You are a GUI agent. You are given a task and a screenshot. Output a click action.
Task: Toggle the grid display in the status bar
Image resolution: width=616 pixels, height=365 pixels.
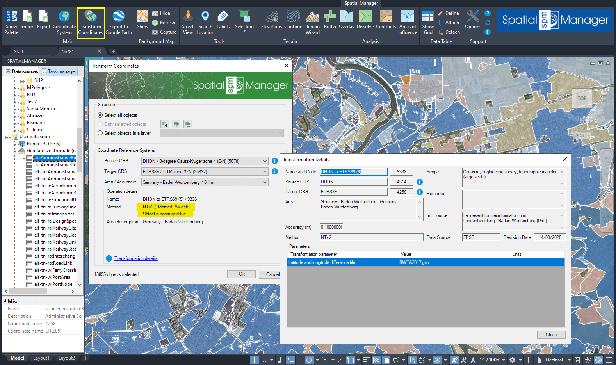[x=254, y=360]
